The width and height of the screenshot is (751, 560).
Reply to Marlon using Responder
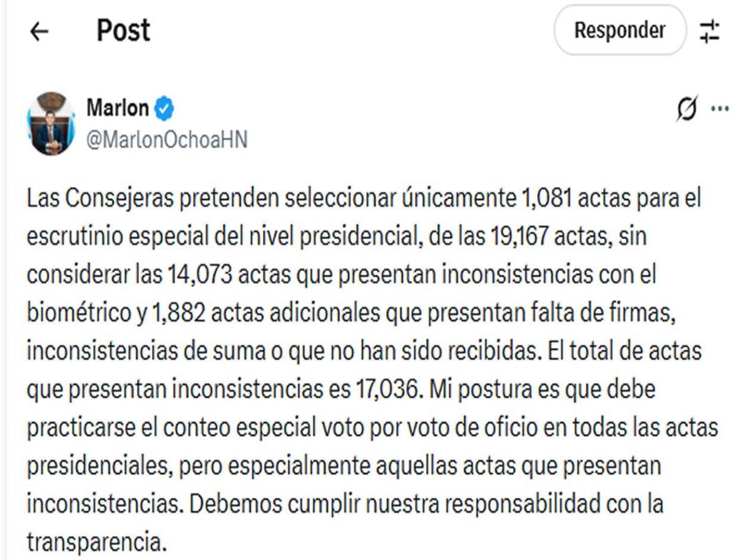point(619,29)
